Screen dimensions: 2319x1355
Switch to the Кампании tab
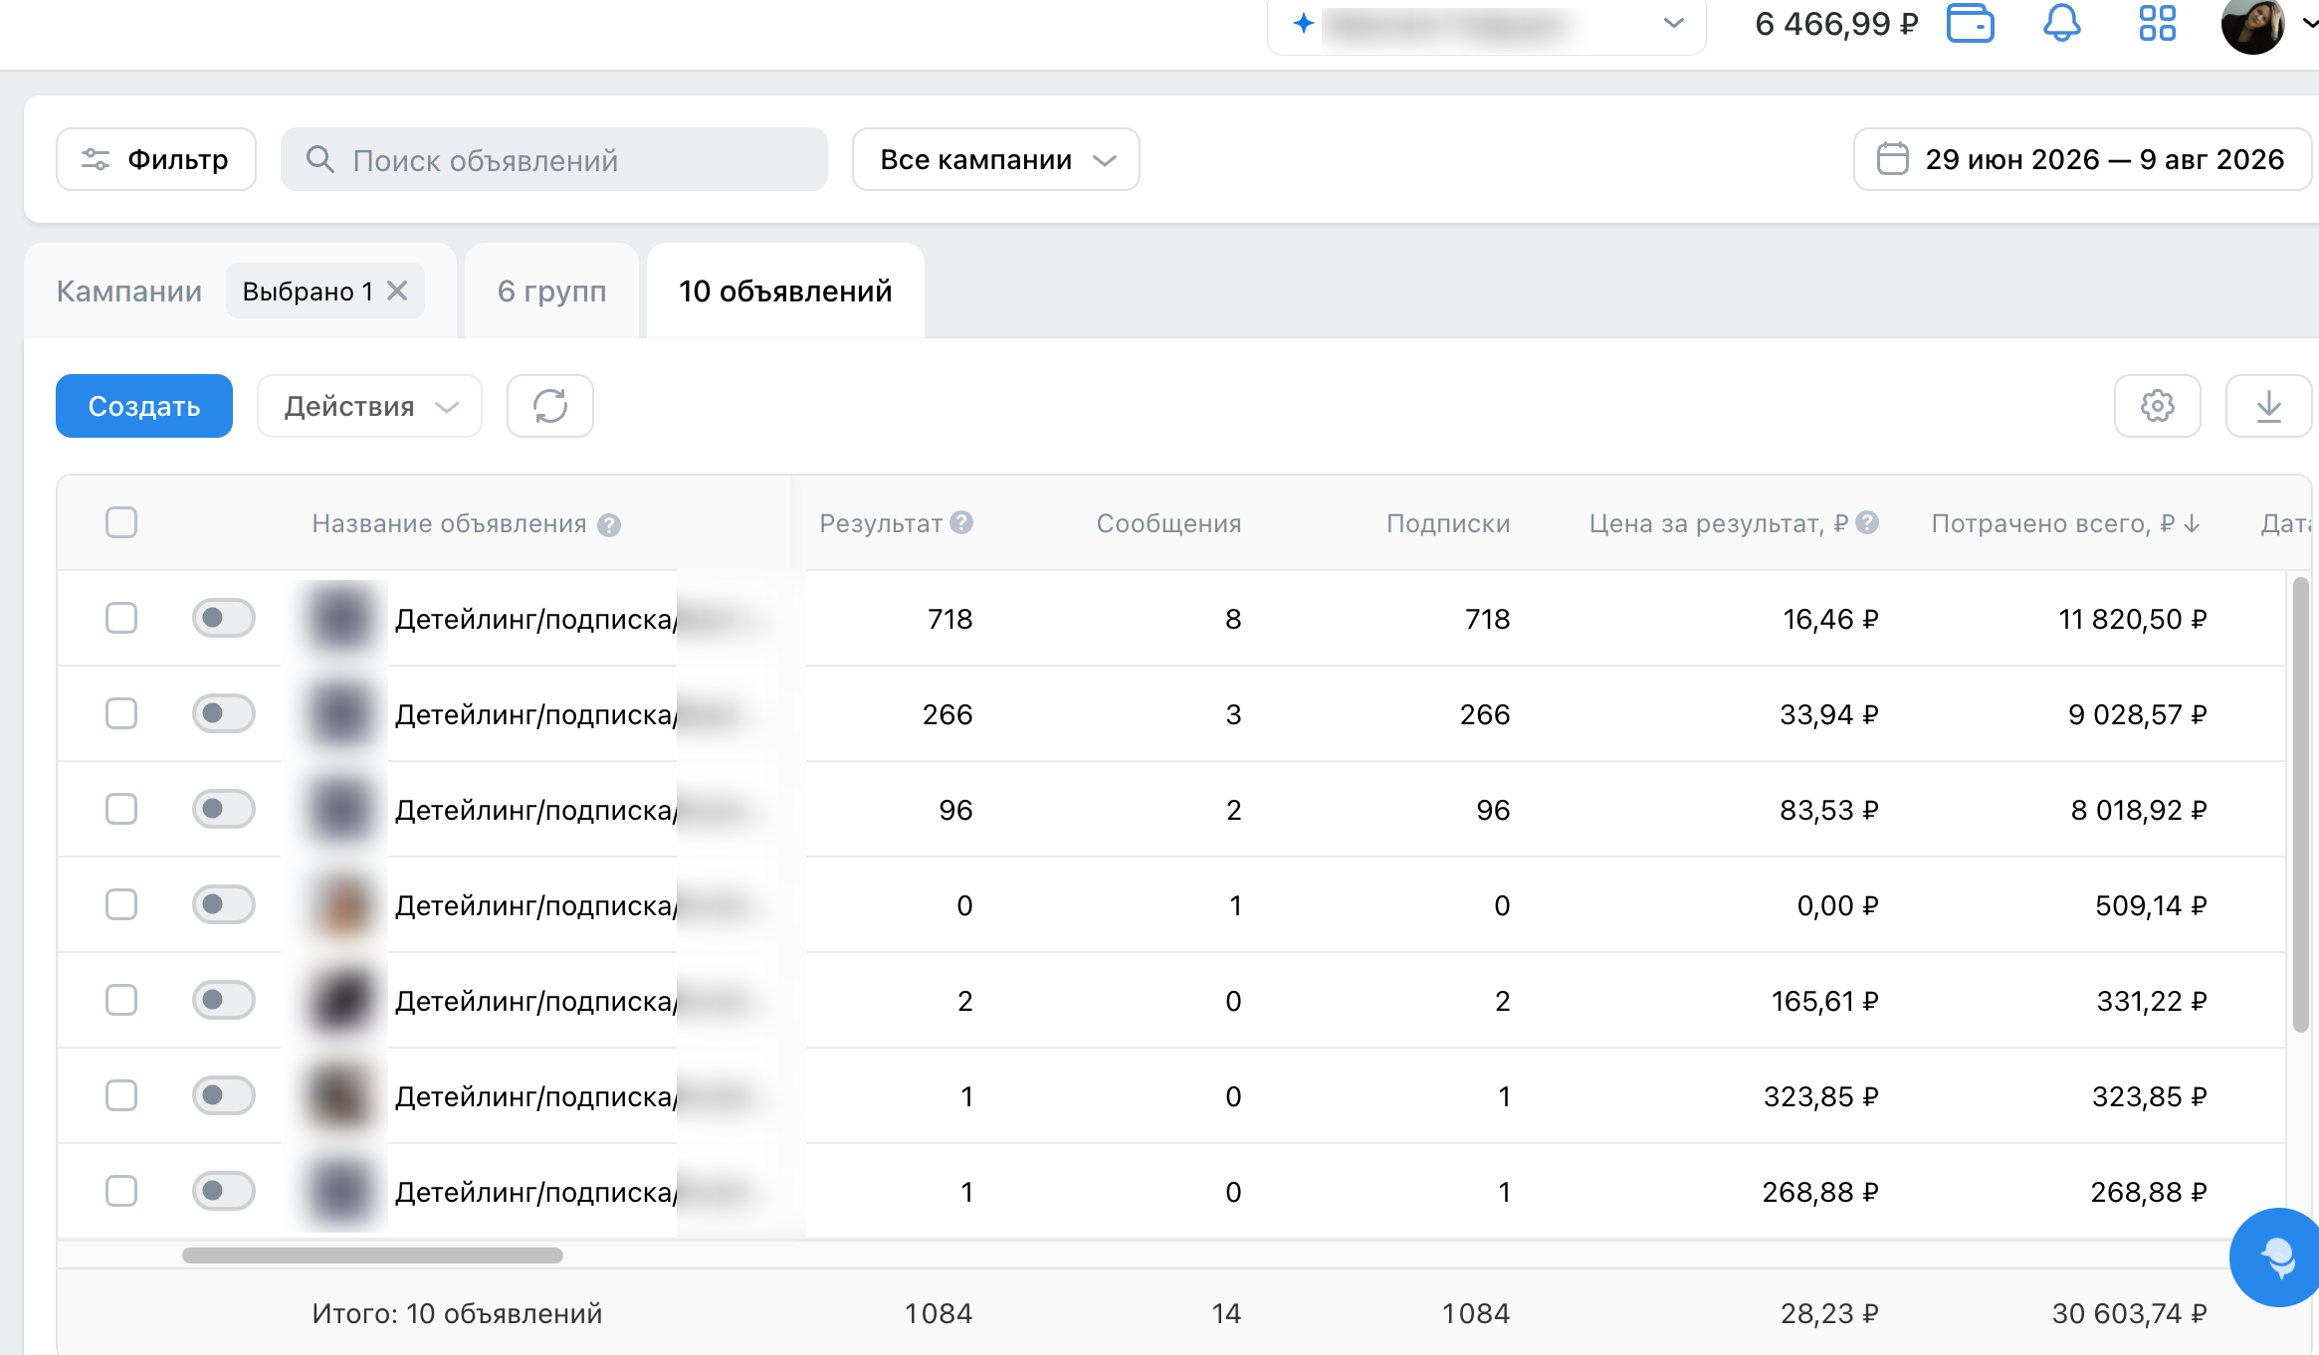129,291
